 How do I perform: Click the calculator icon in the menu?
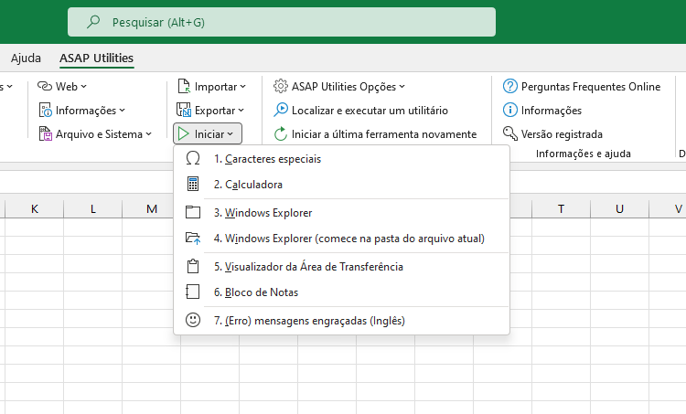point(193,184)
